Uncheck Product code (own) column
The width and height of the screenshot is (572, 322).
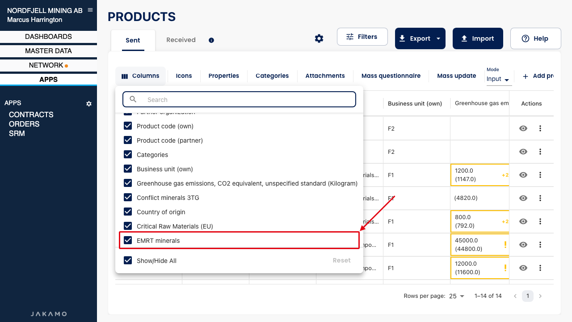(128, 126)
